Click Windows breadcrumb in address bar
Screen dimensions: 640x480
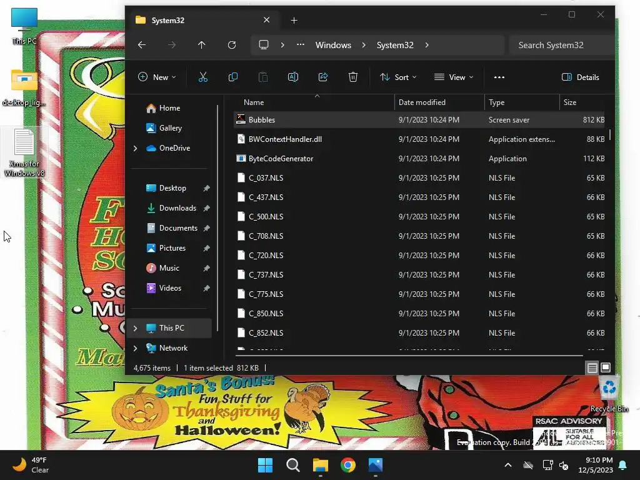click(x=333, y=45)
